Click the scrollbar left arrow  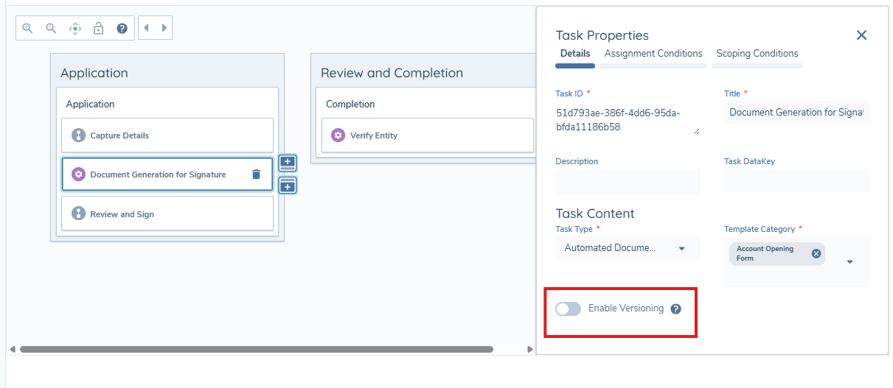click(12, 349)
